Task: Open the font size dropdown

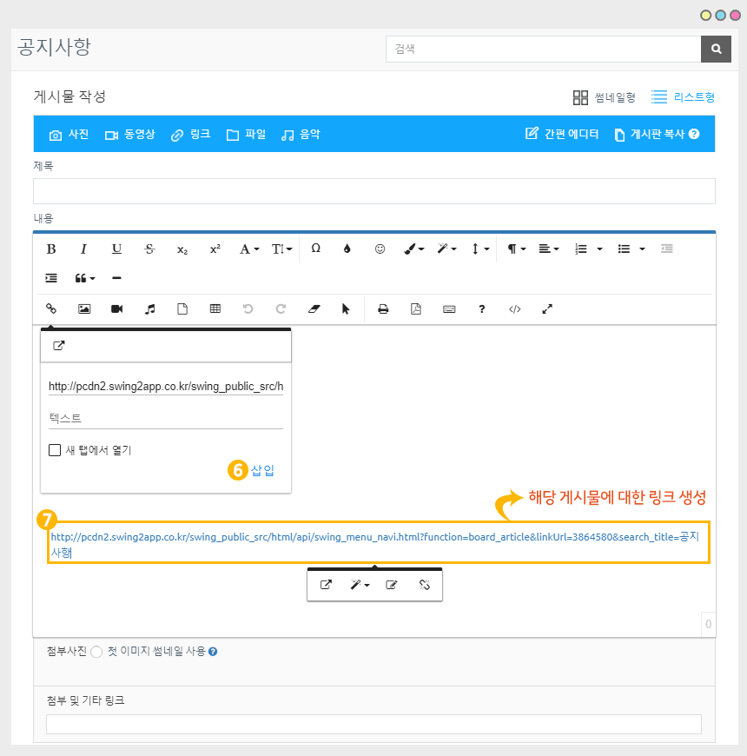Action: (281, 249)
